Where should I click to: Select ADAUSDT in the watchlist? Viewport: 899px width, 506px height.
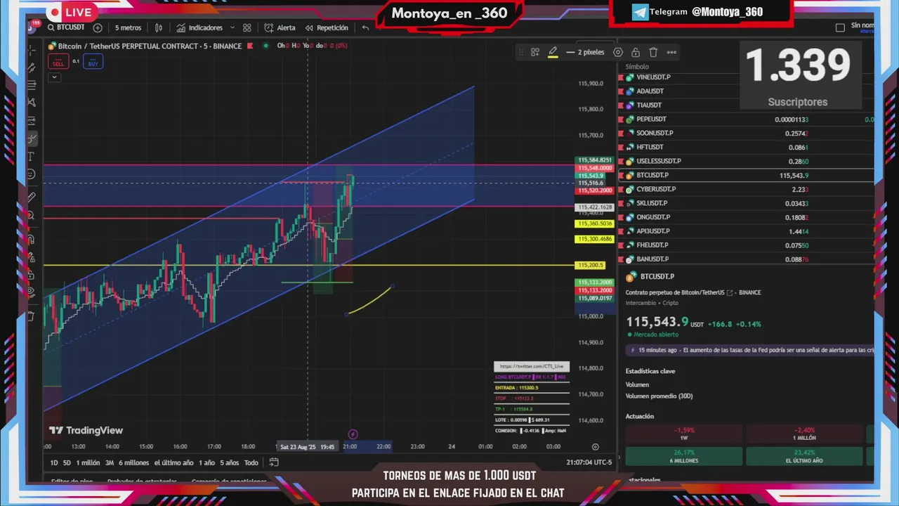(x=746, y=91)
